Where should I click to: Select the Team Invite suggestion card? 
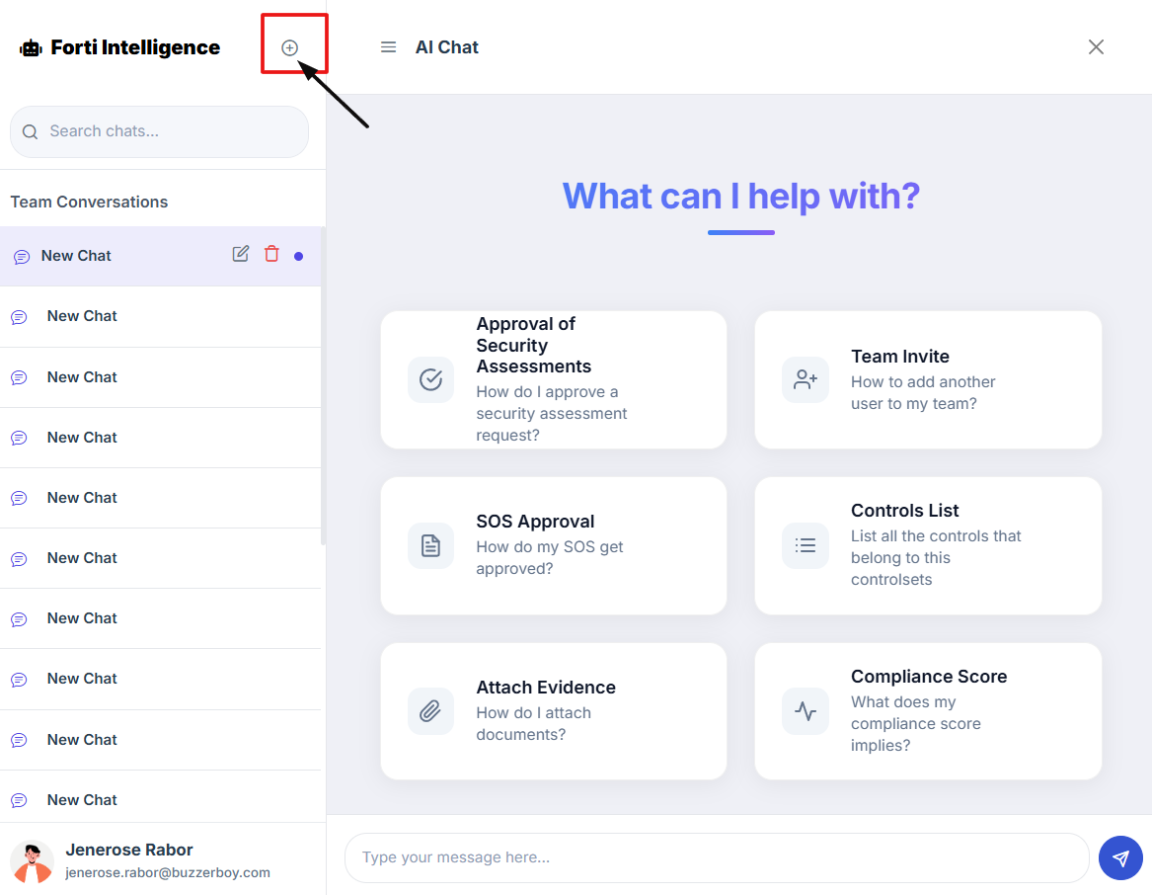(x=928, y=379)
